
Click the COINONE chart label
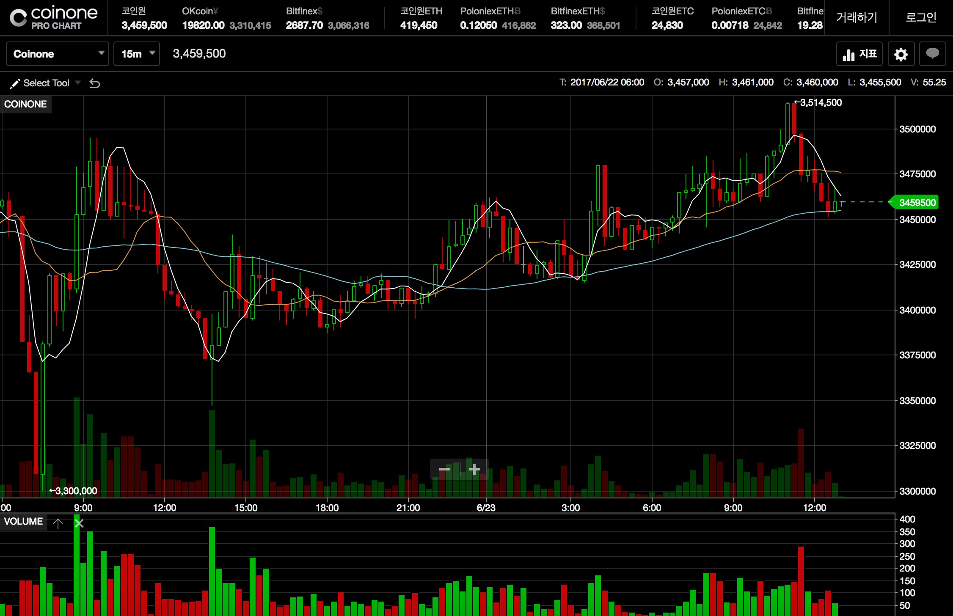(25, 104)
